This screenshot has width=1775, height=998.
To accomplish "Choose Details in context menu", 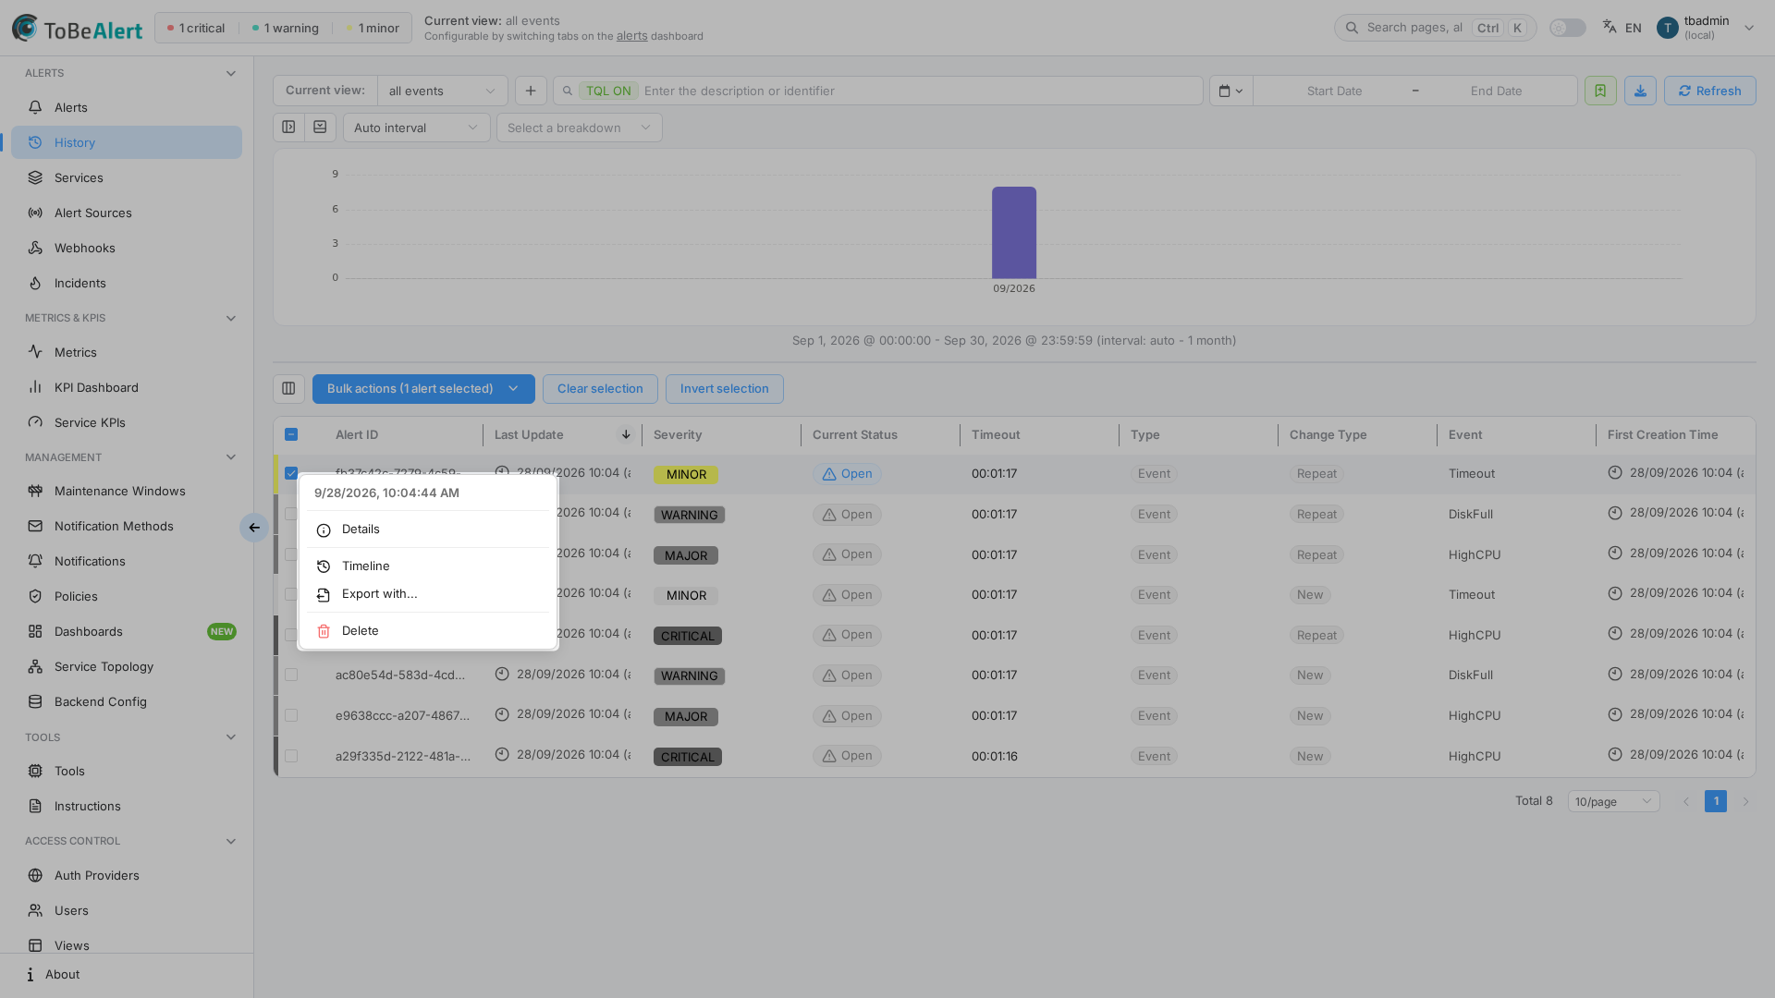I will (x=428, y=529).
